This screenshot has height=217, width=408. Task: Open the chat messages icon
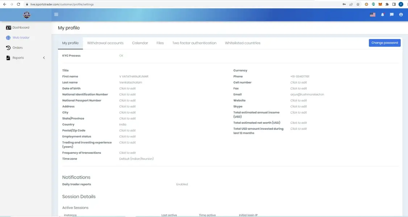point(392,15)
